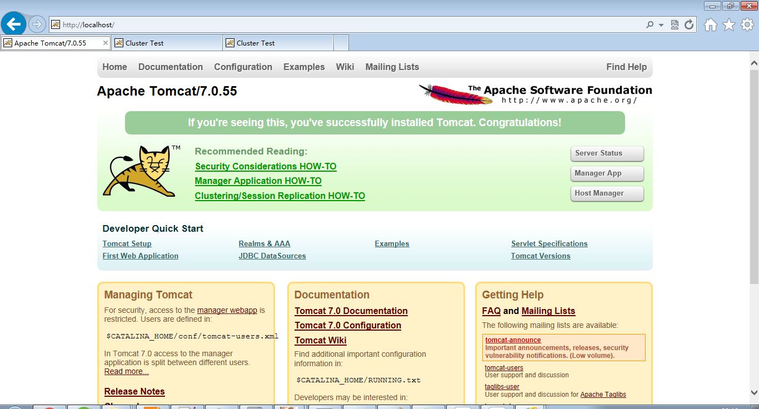Click the Server Status button
Viewport: 759px width, 409px height.
tap(607, 153)
